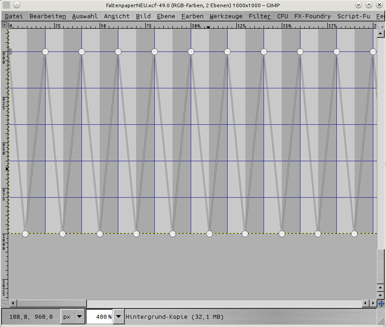The width and height of the screenshot is (386, 327).
Task: Expand the px unit dropdown
Action: pyautogui.click(x=80, y=317)
